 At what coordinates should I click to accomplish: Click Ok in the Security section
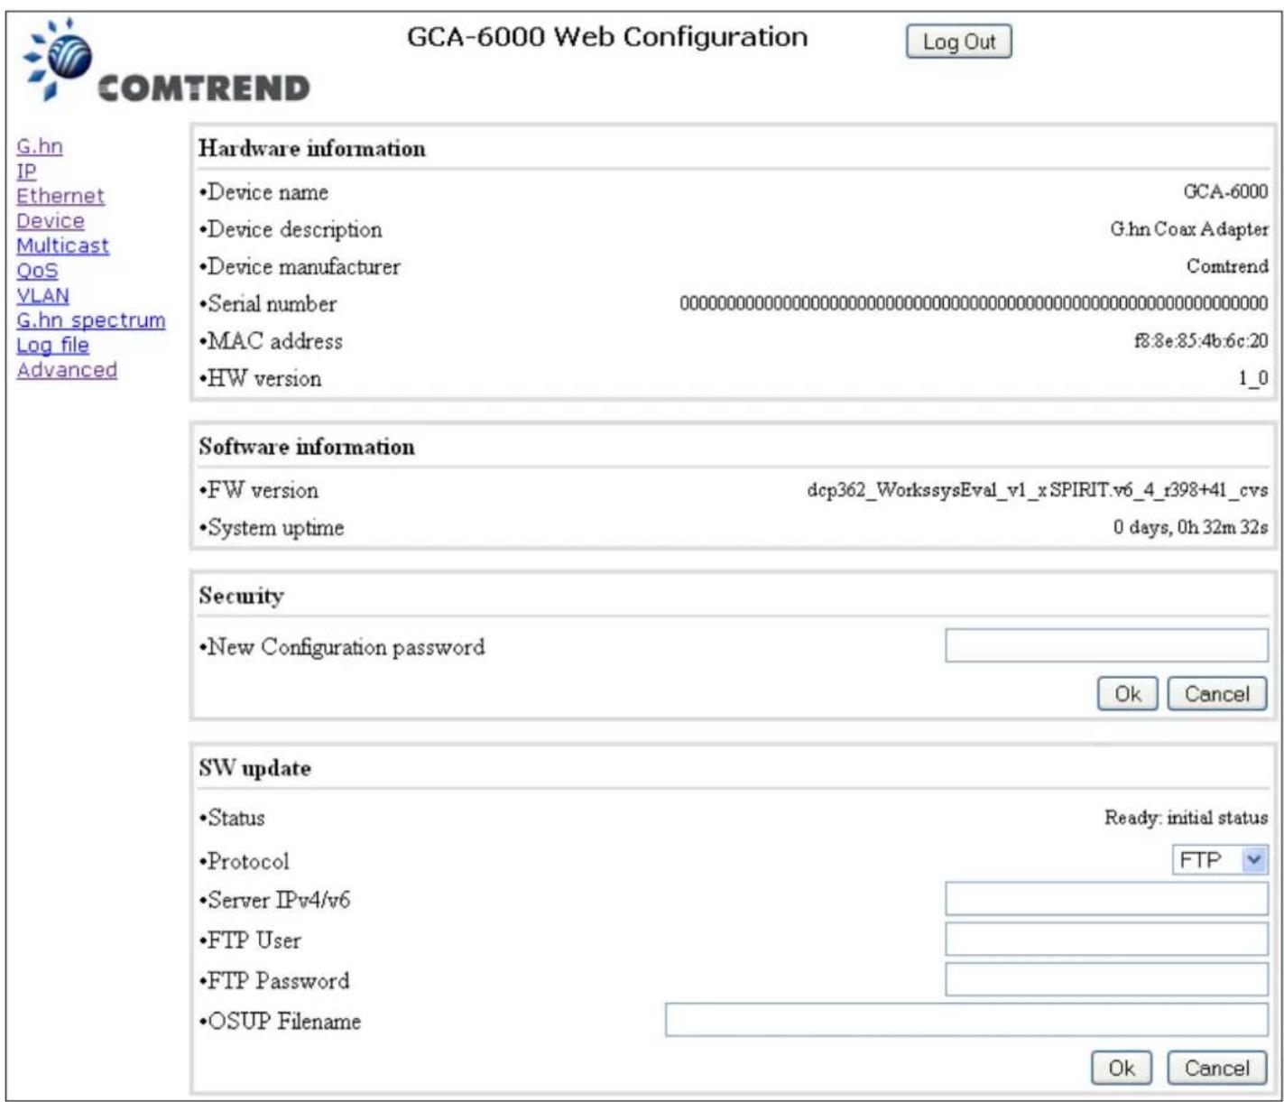click(x=1127, y=693)
